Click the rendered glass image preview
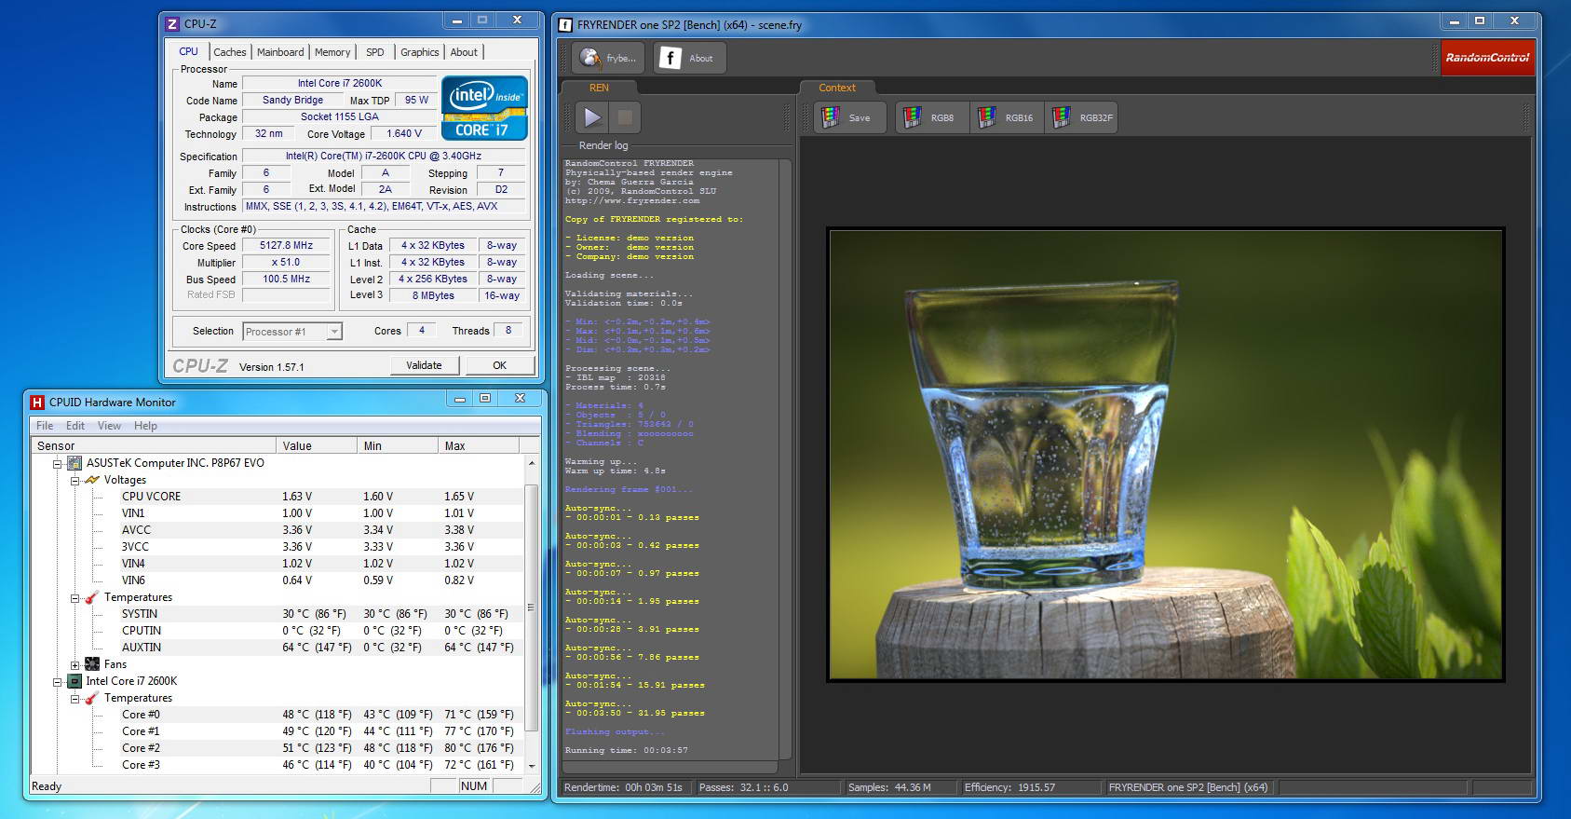 point(1166,454)
